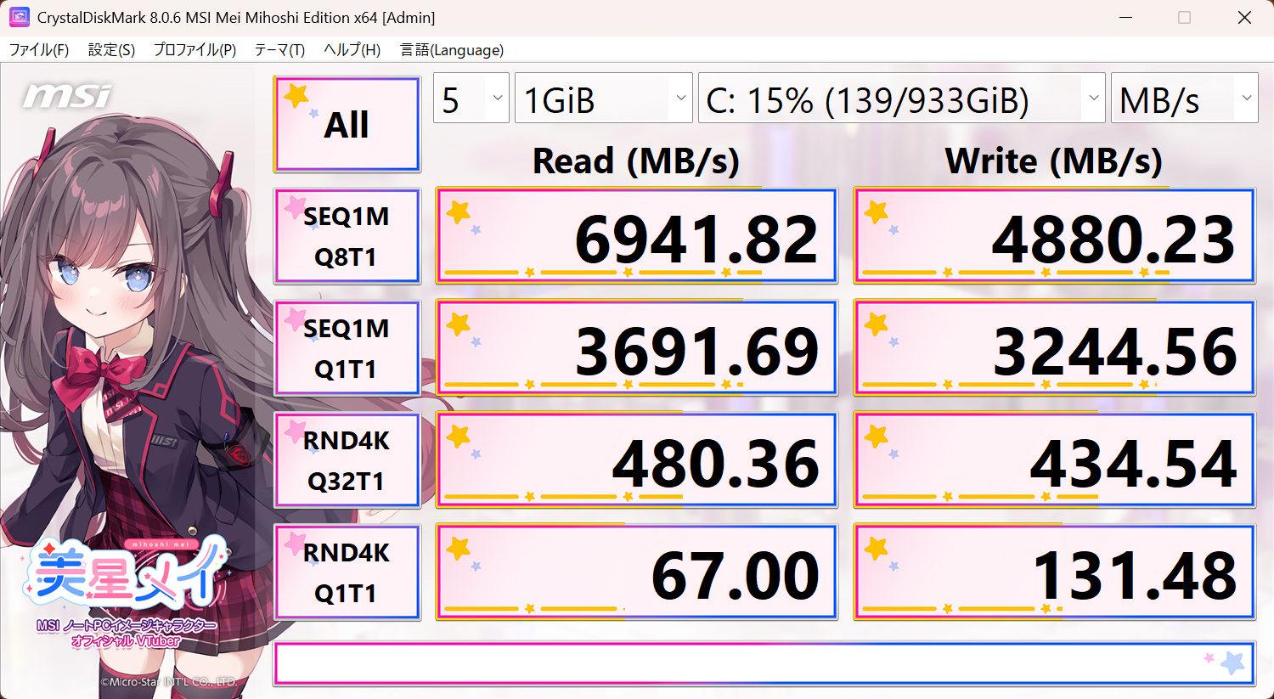Open the C: drive selection dropdown
Screen dimensions: 1274x699
[x=900, y=98]
